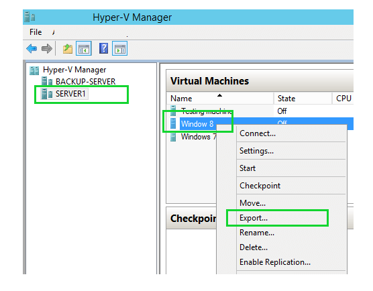
Task: Choose Connect... from context menu
Action: pyautogui.click(x=258, y=133)
